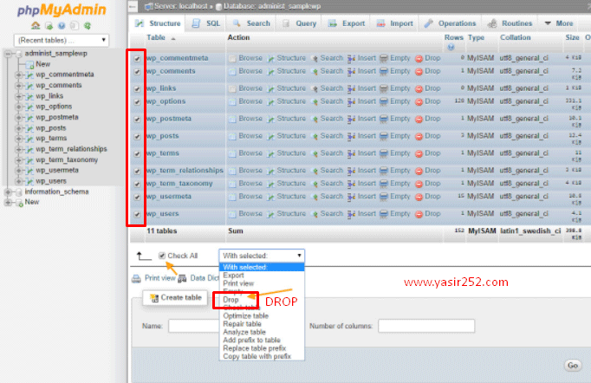Click the table Name input field
The width and height of the screenshot is (591, 383).
click(x=194, y=326)
